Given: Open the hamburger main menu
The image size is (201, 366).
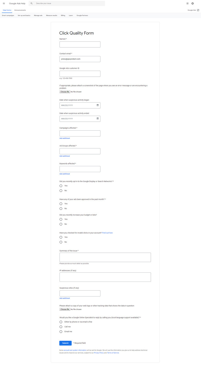Looking at the screenshot, I should click(4, 3).
